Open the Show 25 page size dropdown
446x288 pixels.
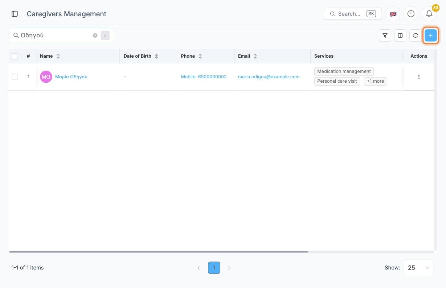click(418, 268)
